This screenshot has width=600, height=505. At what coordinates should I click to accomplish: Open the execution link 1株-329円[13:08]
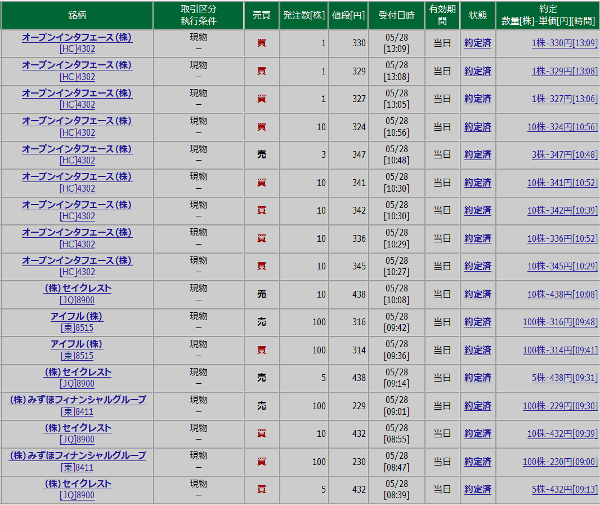click(565, 71)
